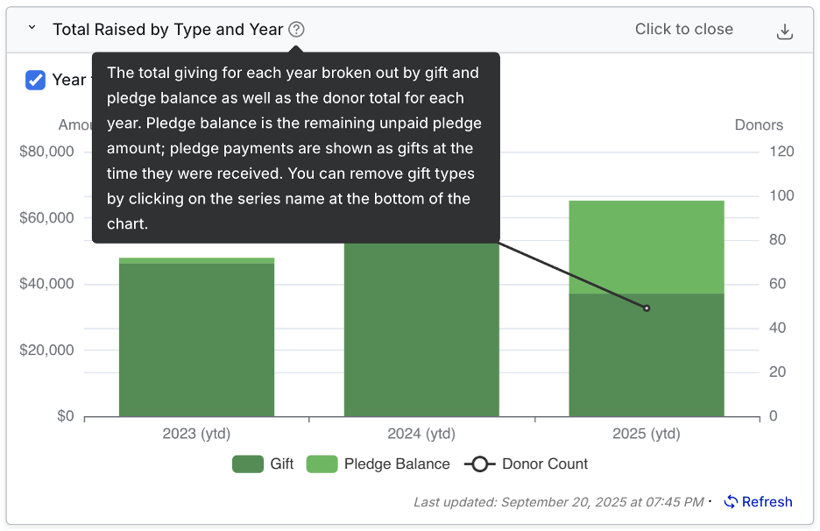Screen dimensions: 820x531
Task: Click the '2024 (ytd)' axis label
Action: coord(421,434)
